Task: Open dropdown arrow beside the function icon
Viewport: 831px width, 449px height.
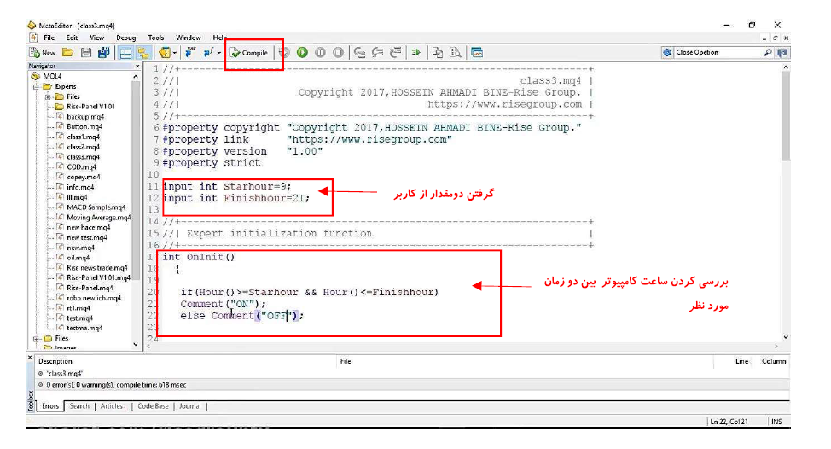Action: pyautogui.click(x=219, y=52)
